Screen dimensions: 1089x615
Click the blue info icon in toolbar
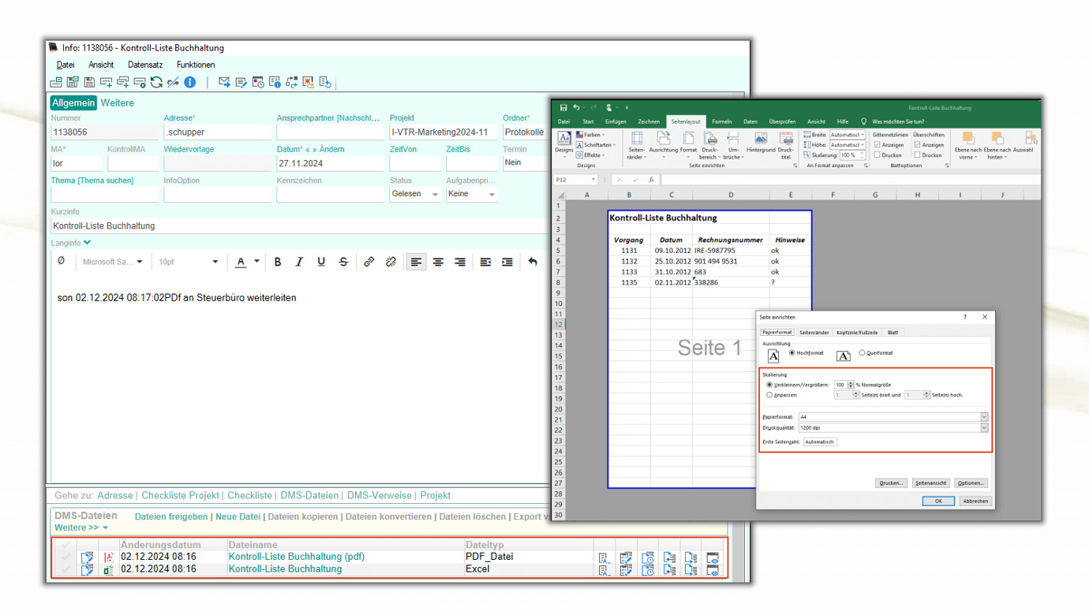tap(190, 82)
